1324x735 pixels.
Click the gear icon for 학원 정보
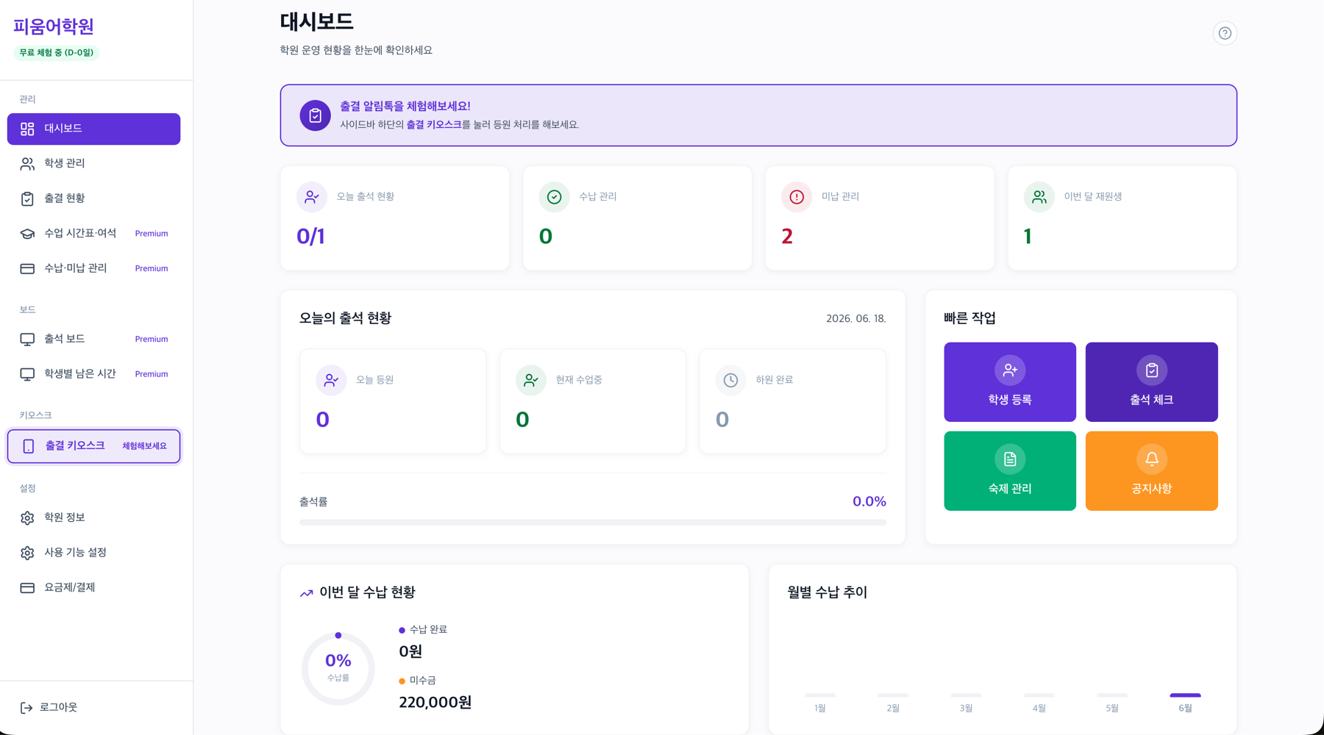pos(27,517)
